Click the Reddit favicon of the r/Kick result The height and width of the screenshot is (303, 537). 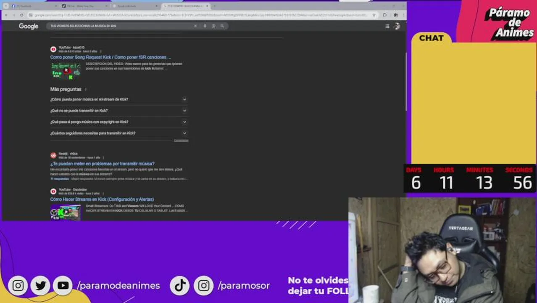click(53, 155)
